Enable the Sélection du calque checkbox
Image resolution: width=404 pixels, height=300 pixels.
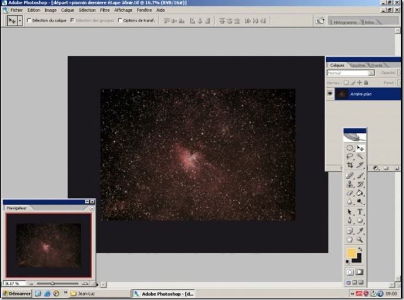click(x=29, y=20)
